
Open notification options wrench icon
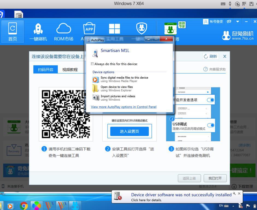tap(234, 193)
